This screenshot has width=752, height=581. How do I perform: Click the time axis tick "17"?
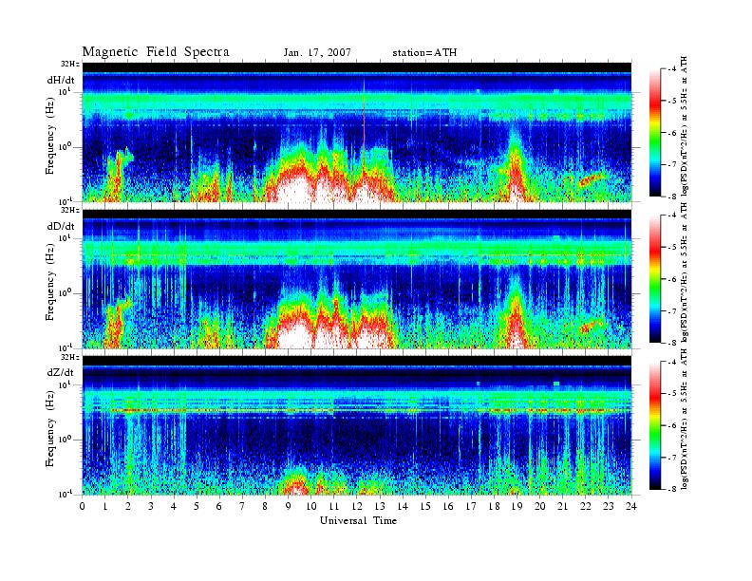(x=471, y=506)
